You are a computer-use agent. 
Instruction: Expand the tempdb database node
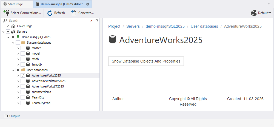[18, 64]
